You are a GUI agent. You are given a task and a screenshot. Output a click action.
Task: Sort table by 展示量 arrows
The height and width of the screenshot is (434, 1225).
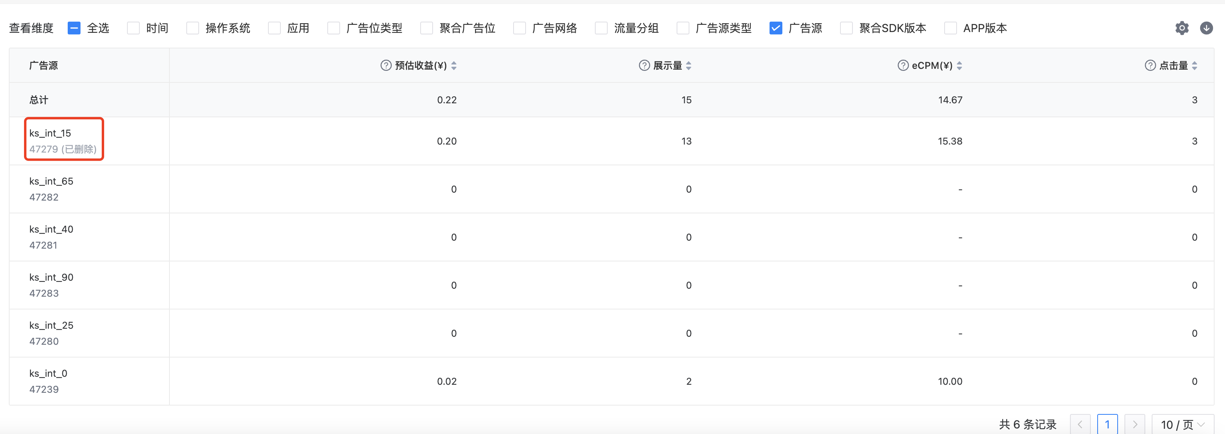coord(689,66)
